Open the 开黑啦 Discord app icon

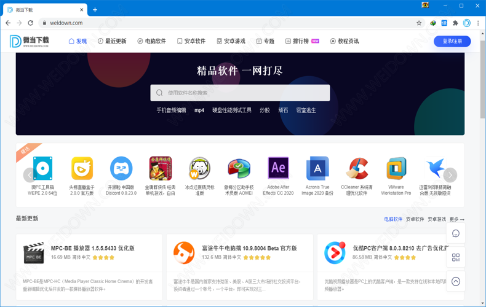click(x=121, y=168)
